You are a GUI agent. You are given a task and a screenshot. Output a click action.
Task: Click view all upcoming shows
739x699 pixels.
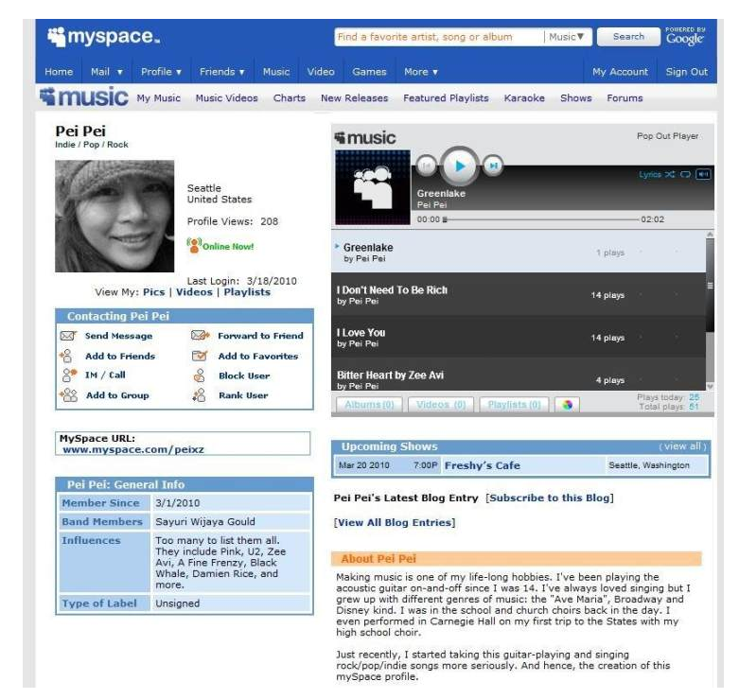tap(682, 446)
